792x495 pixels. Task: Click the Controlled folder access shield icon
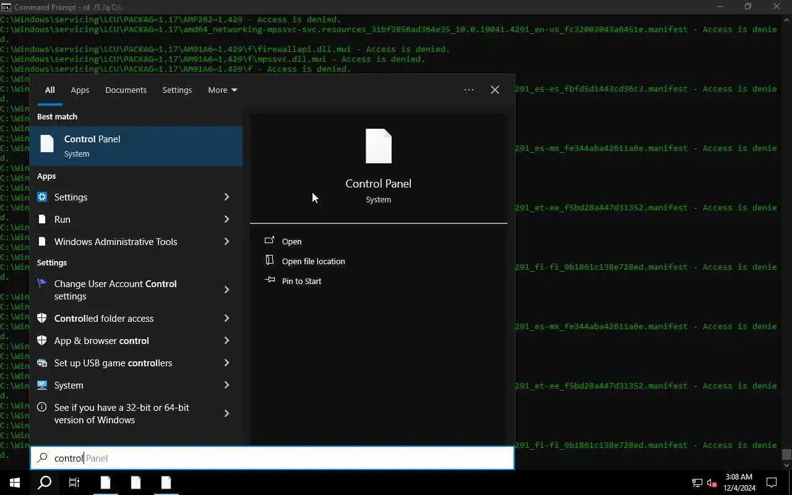click(42, 318)
